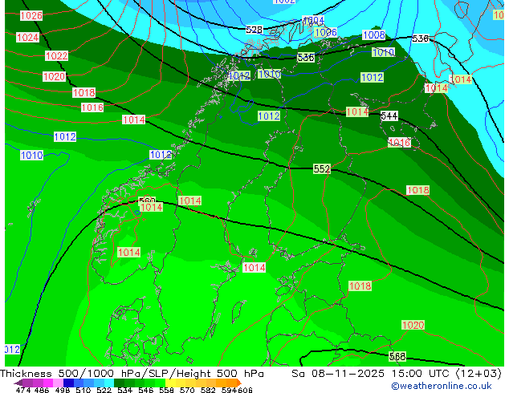Click the black 552 height contour label
The image size is (509, 393).
pos(322,168)
